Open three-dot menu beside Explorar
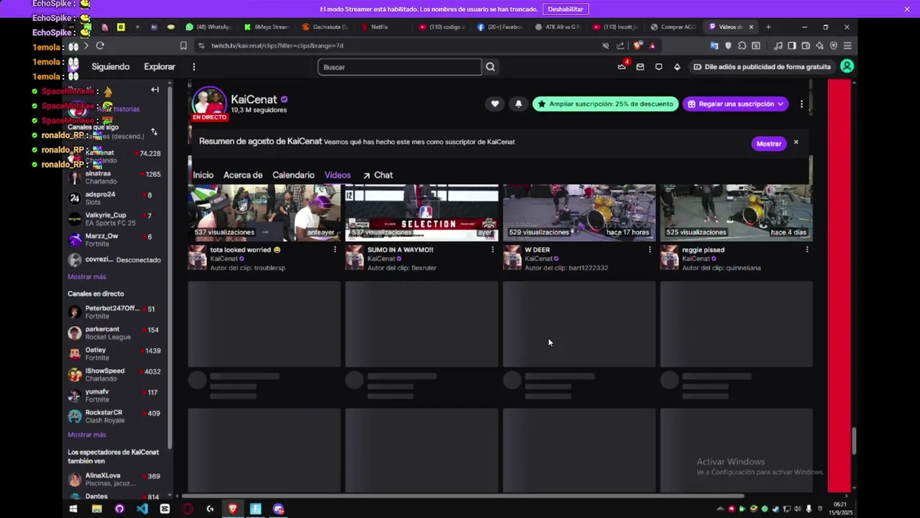920x518 pixels. click(x=193, y=67)
